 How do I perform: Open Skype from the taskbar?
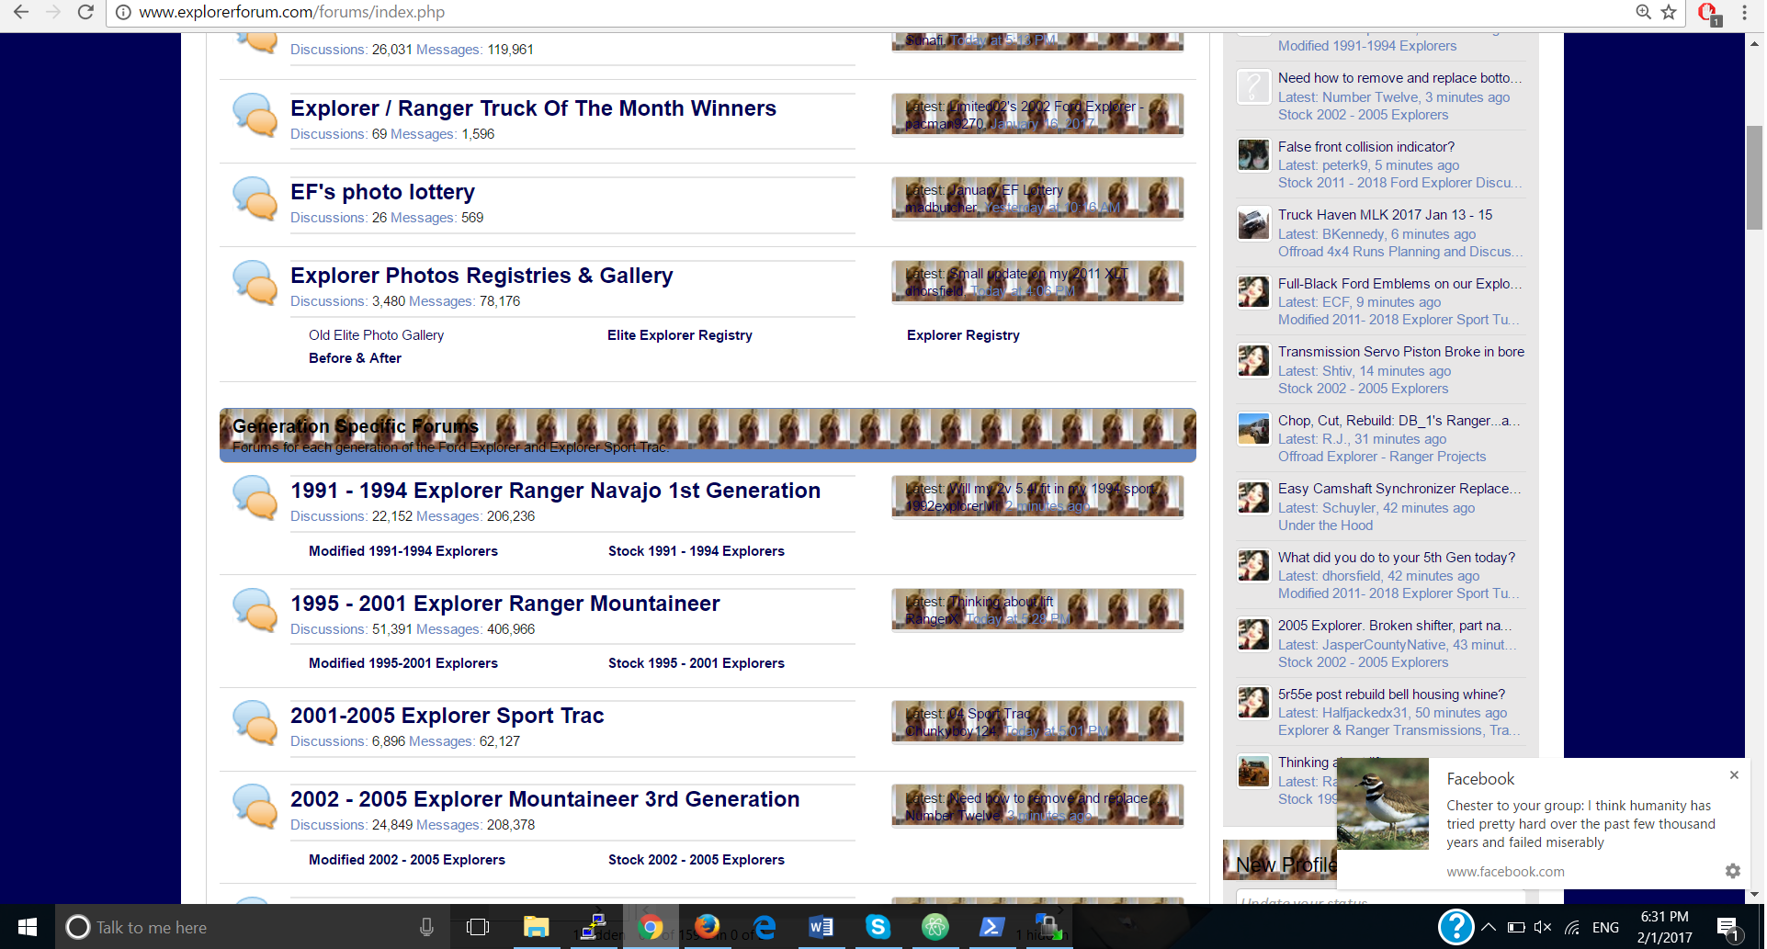click(878, 927)
